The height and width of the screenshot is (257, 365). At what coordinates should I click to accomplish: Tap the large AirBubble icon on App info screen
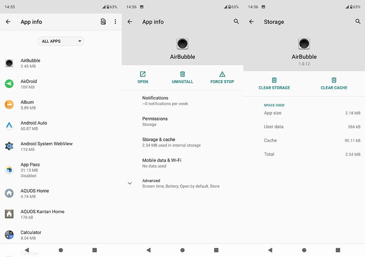point(182,43)
